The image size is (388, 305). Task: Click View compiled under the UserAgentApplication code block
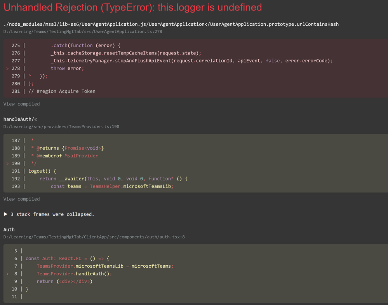pos(21,104)
